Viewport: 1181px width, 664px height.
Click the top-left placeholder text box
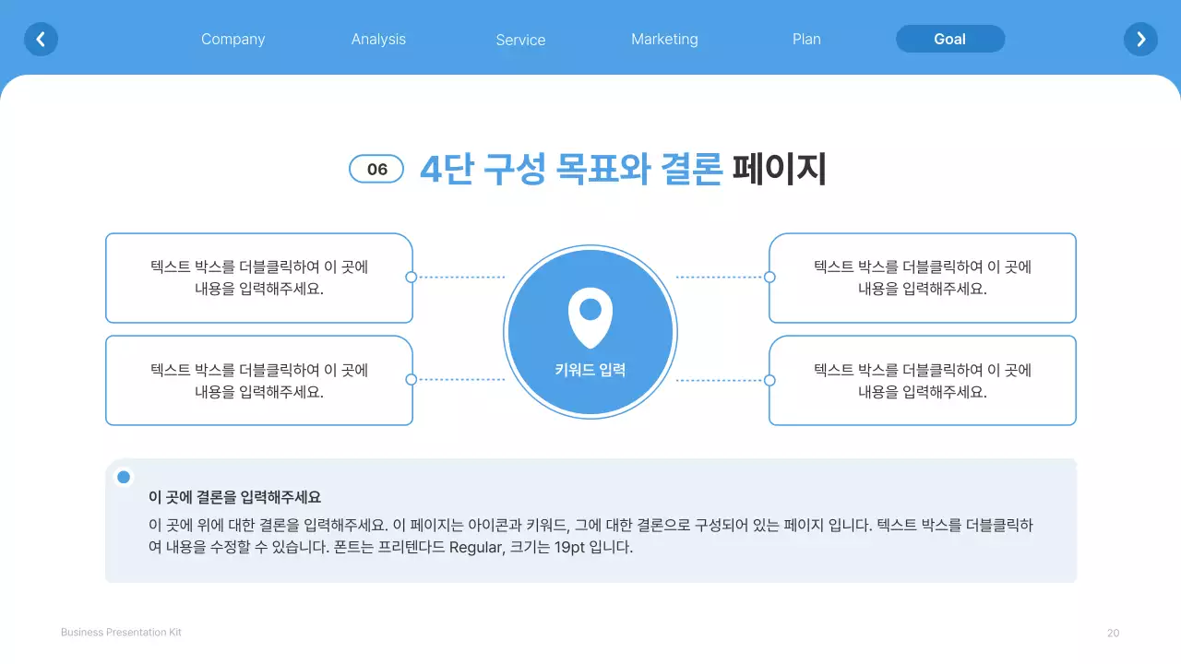click(258, 277)
